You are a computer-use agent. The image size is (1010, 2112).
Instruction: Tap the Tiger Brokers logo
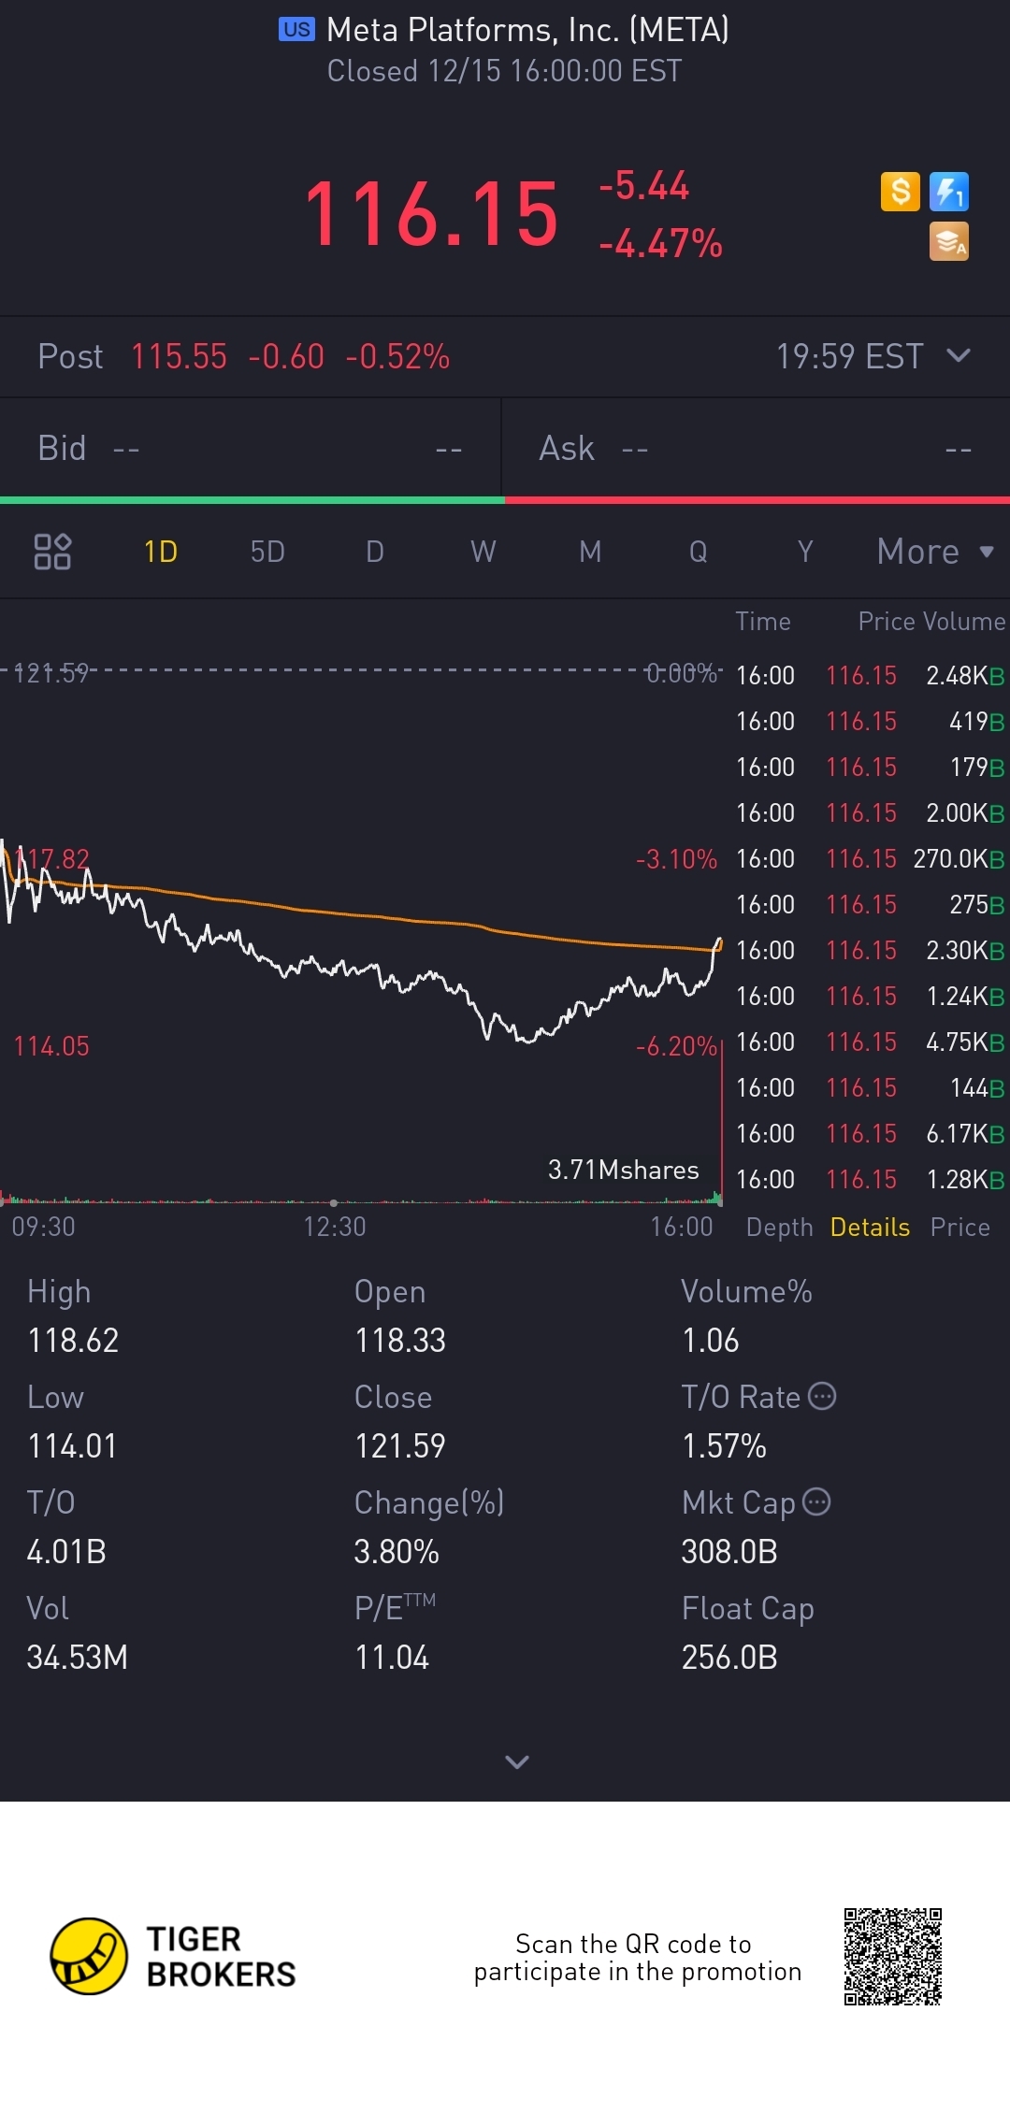[x=174, y=1956]
